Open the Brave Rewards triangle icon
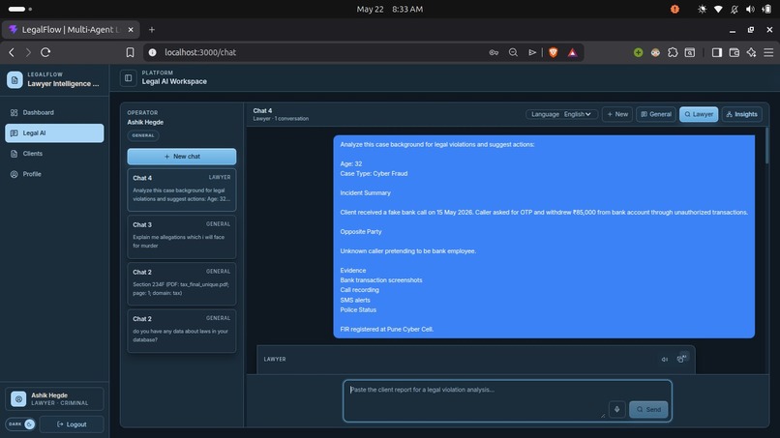Image resolution: width=780 pixels, height=438 pixels. (573, 52)
